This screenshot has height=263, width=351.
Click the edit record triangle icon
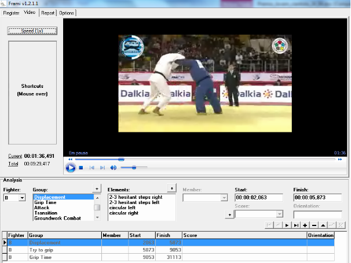click(x=323, y=225)
